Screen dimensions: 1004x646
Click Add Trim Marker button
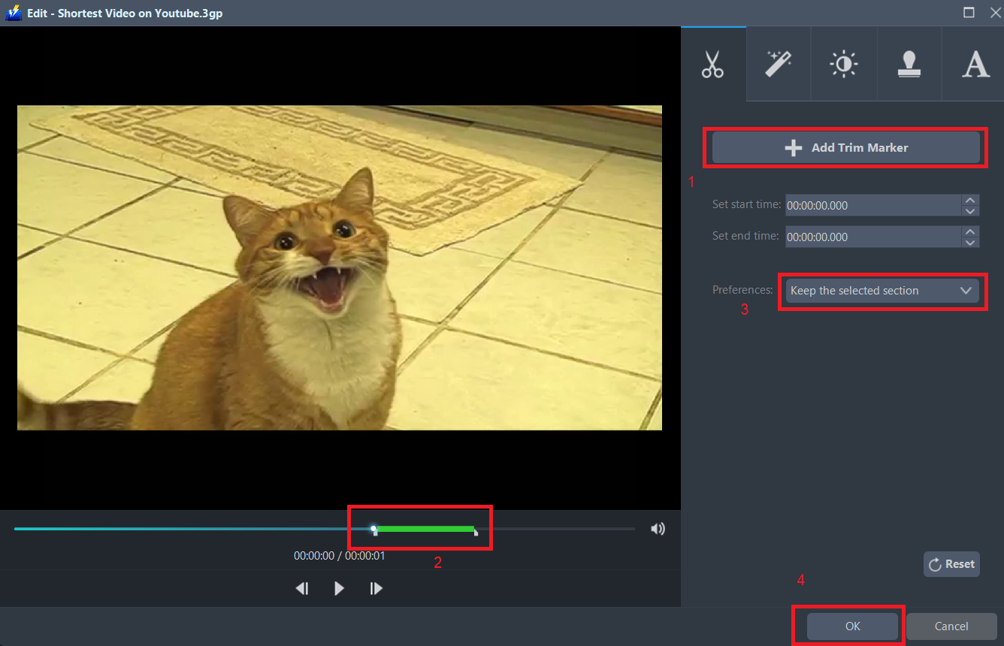coord(845,148)
